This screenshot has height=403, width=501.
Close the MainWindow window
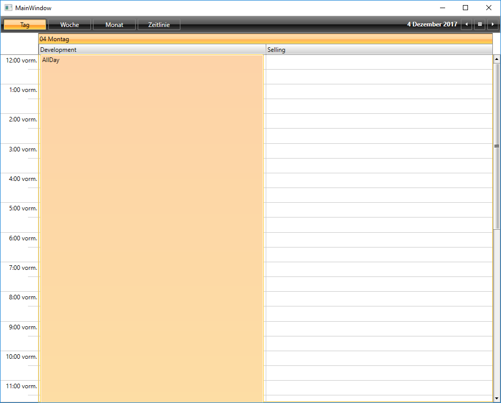click(489, 8)
